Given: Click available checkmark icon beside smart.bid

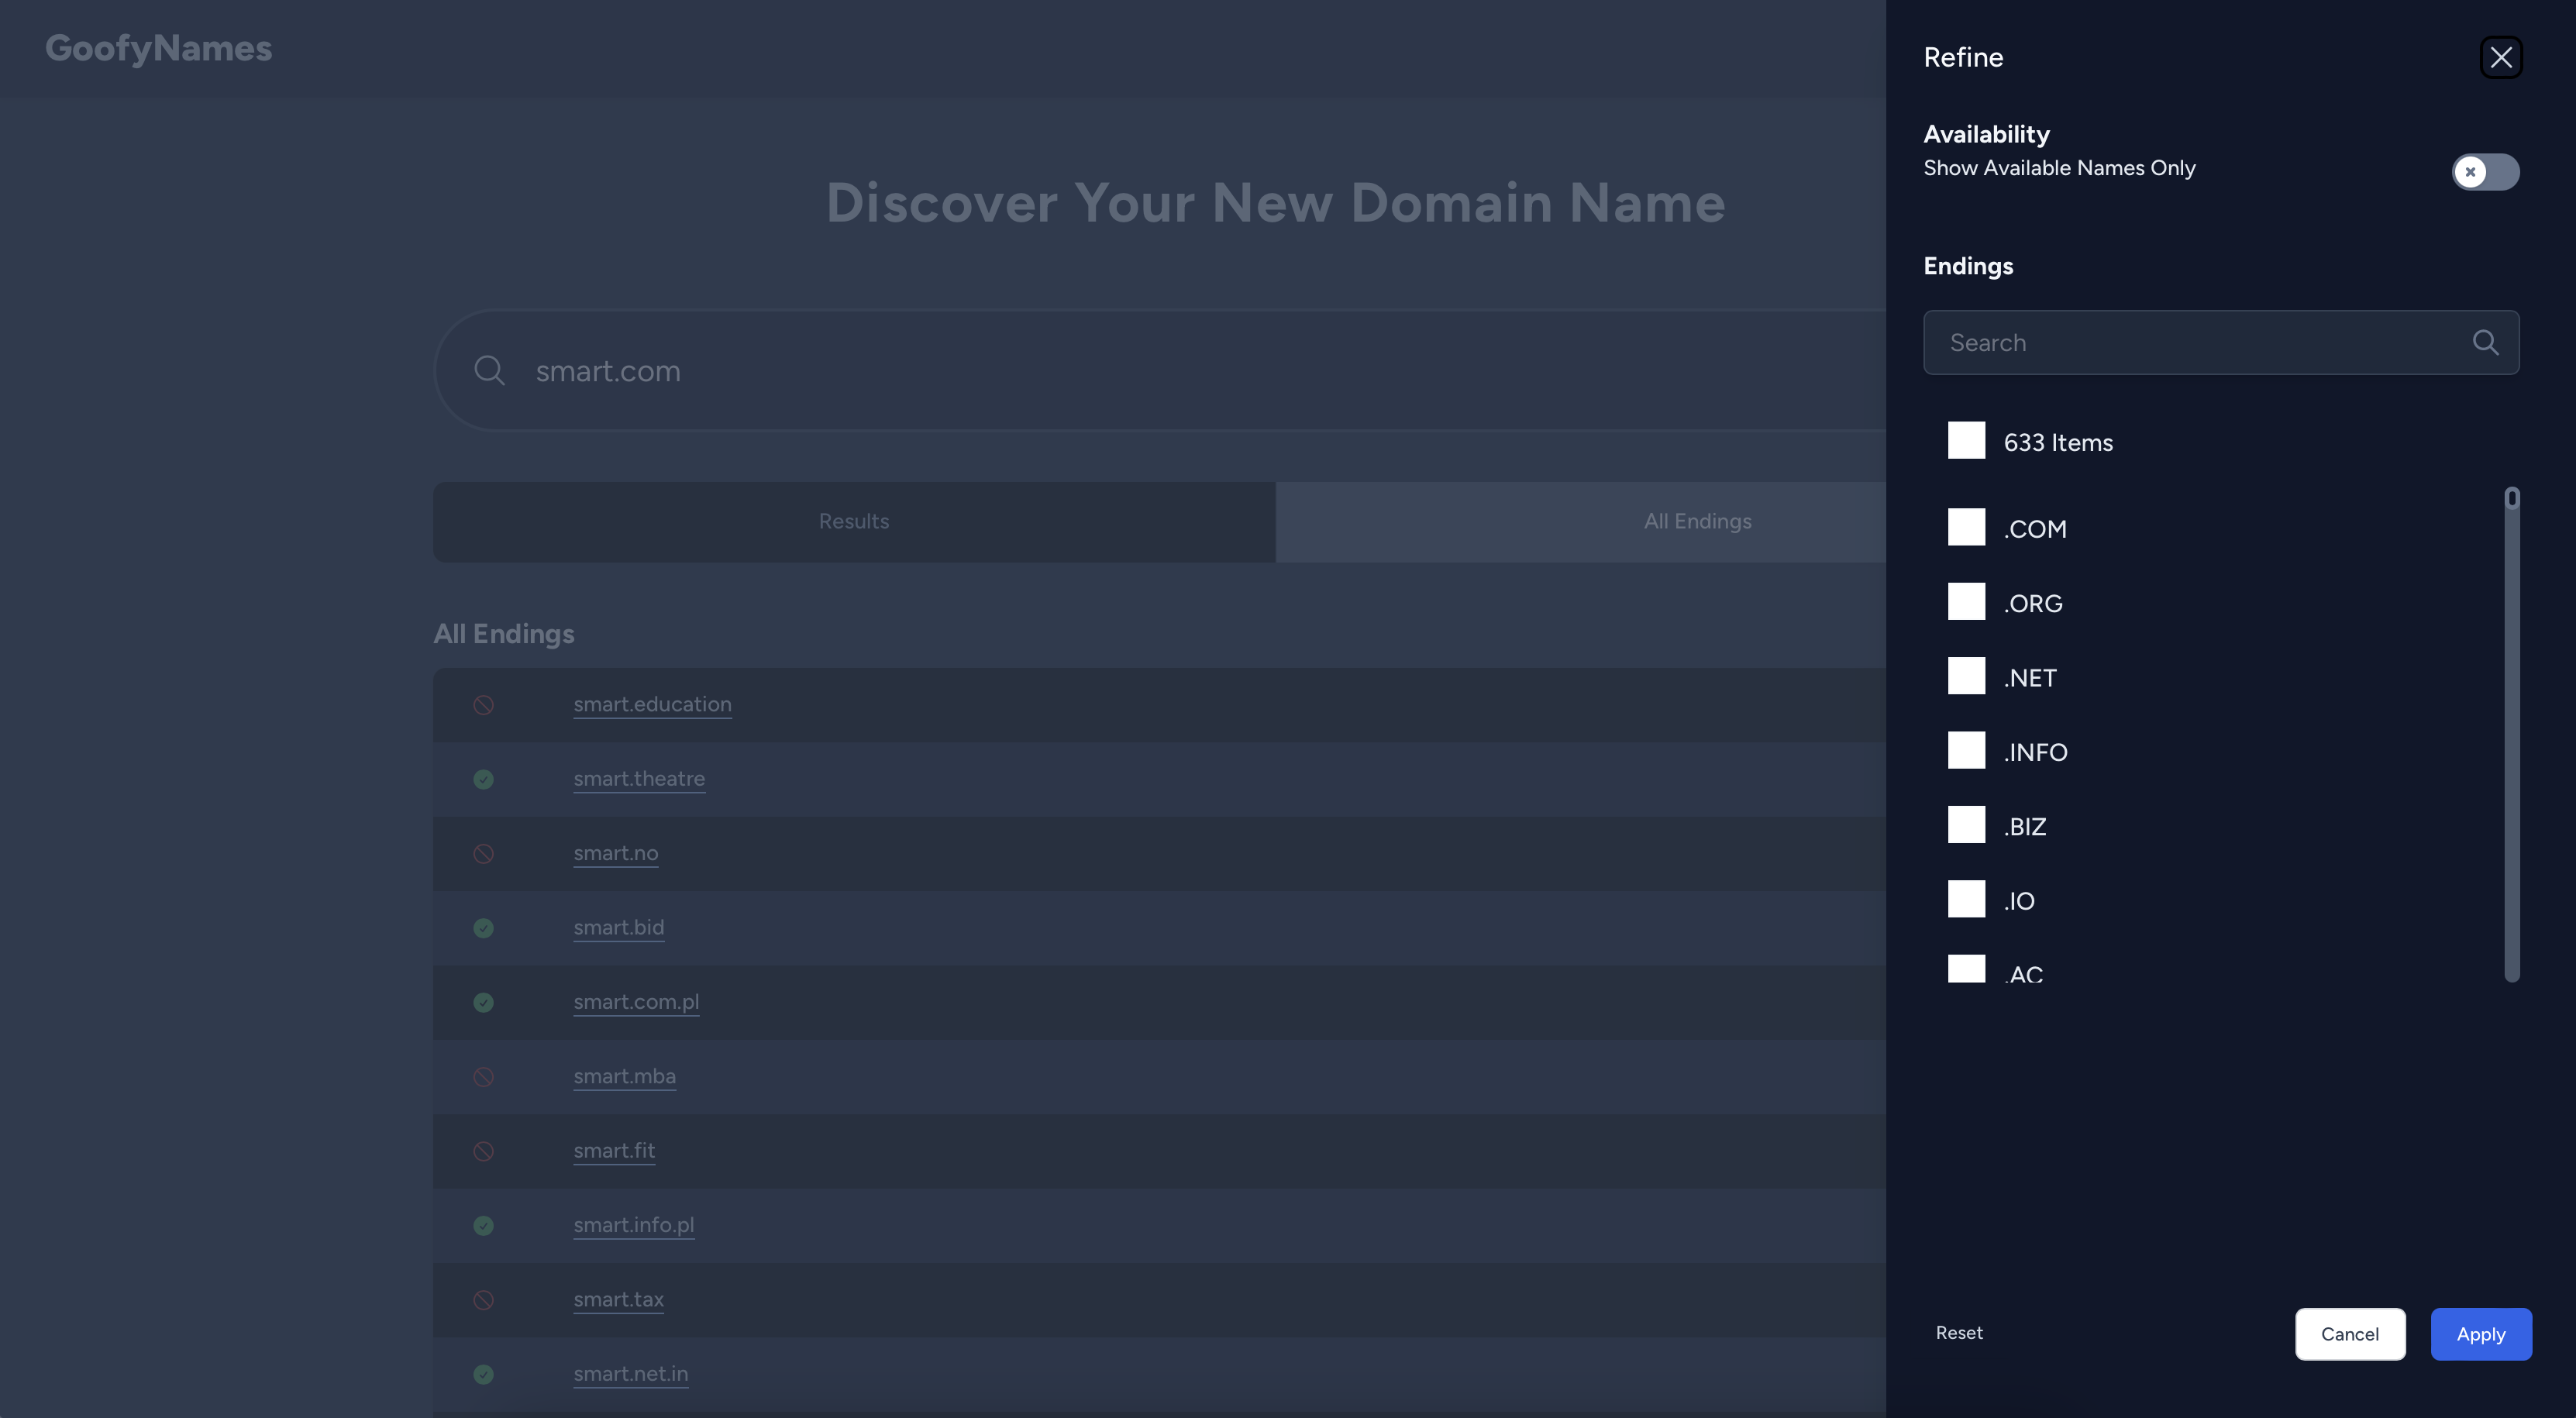Looking at the screenshot, I should coord(483,928).
